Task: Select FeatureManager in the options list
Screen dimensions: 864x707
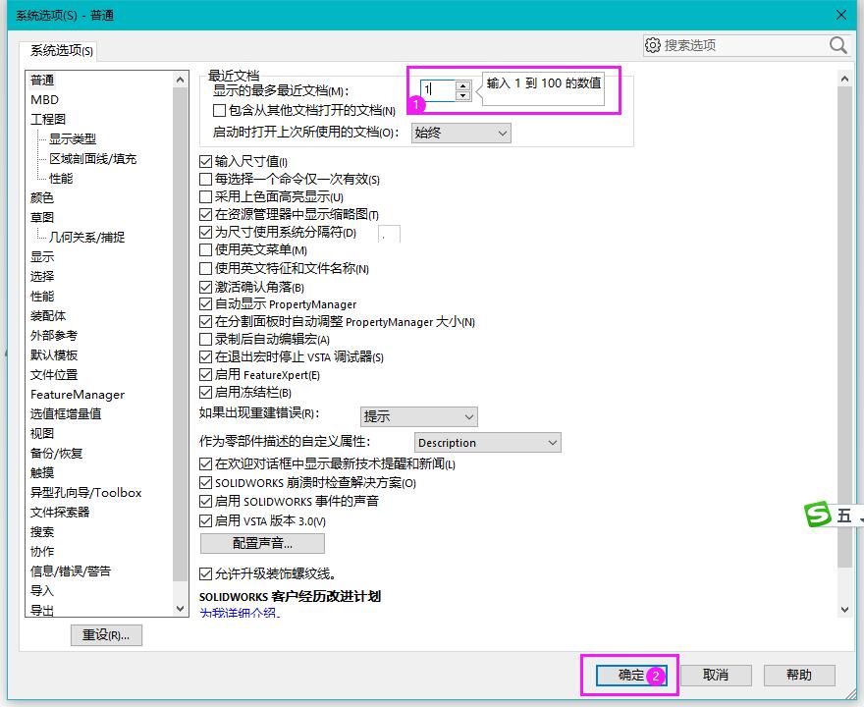Action: pyautogui.click(x=78, y=395)
